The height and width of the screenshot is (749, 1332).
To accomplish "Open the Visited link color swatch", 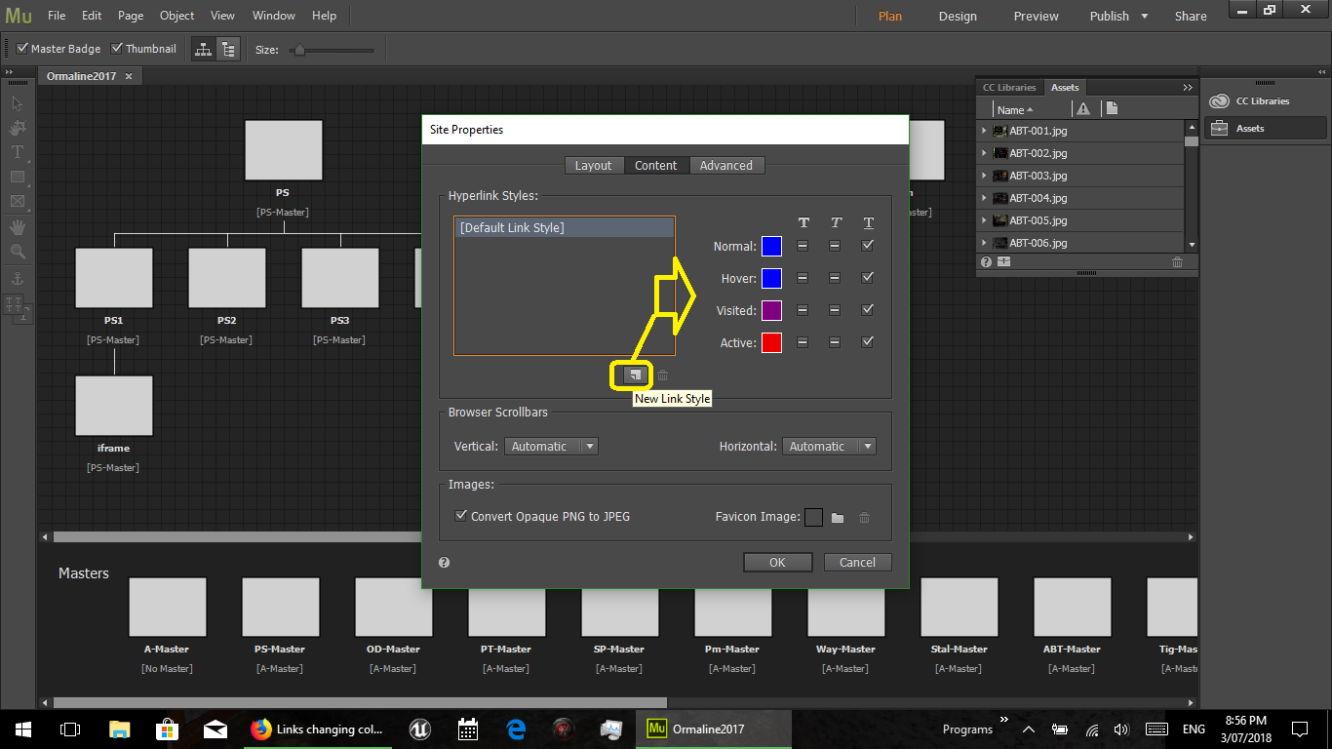I will coord(771,311).
